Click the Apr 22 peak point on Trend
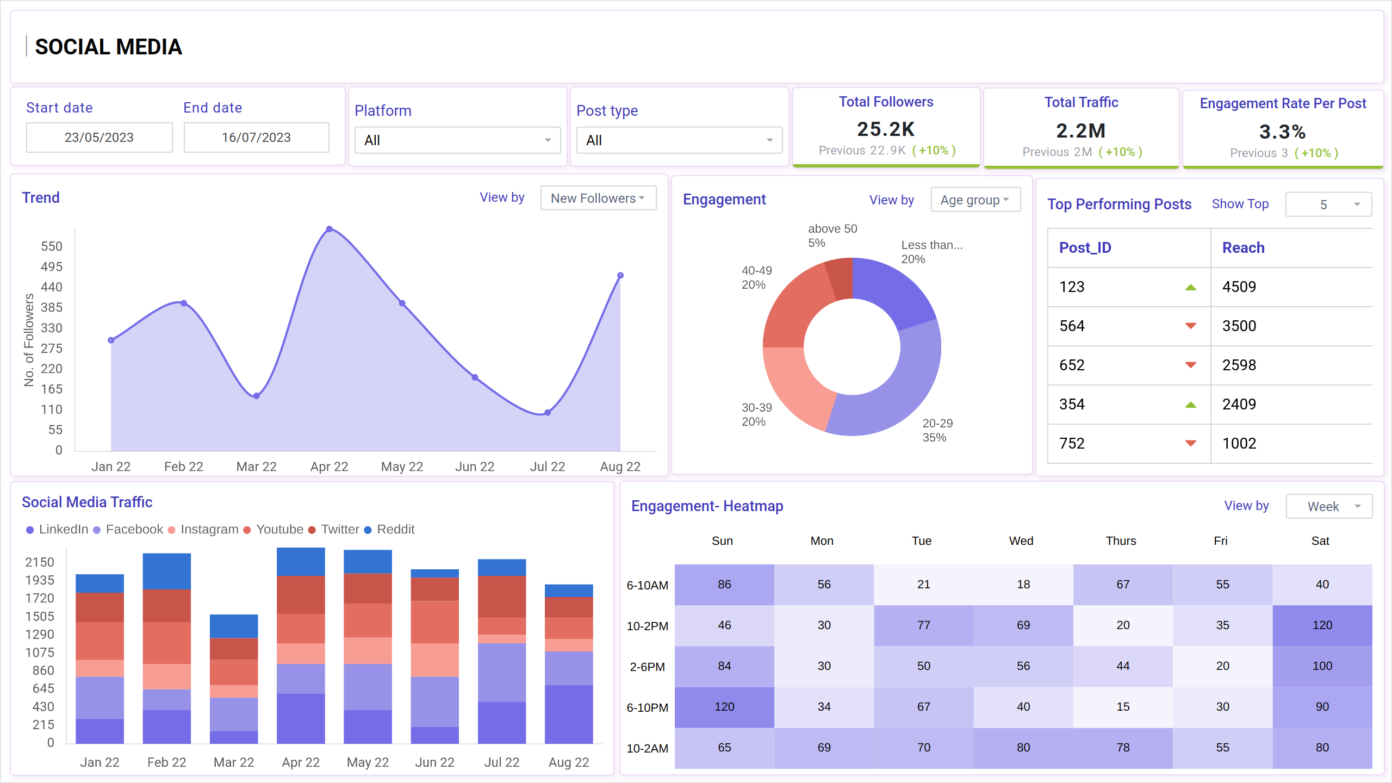This screenshot has width=1392, height=783. click(330, 229)
